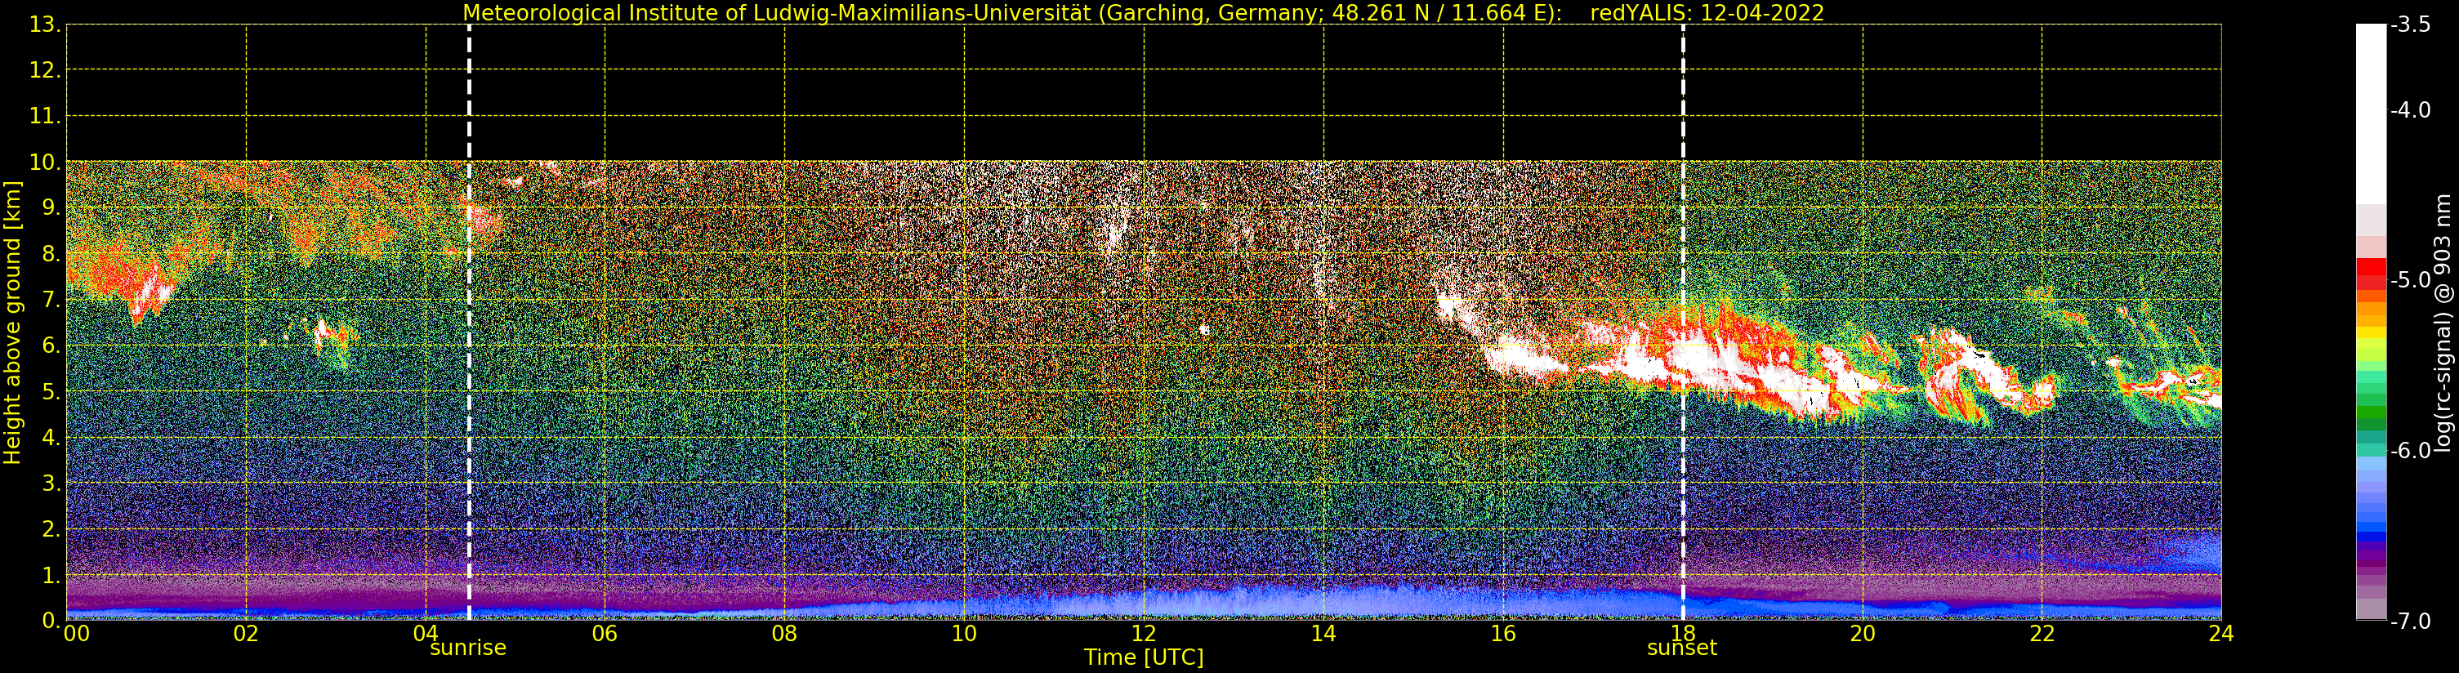Screen dimensions: 2459x673
Task: Click the '-7.0' colorbar tick label
Action: [2410, 622]
